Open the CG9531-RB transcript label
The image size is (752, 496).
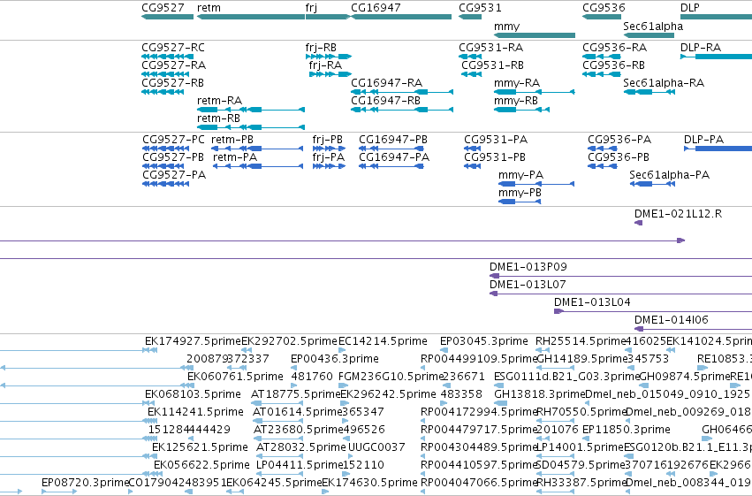coord(492,65)
